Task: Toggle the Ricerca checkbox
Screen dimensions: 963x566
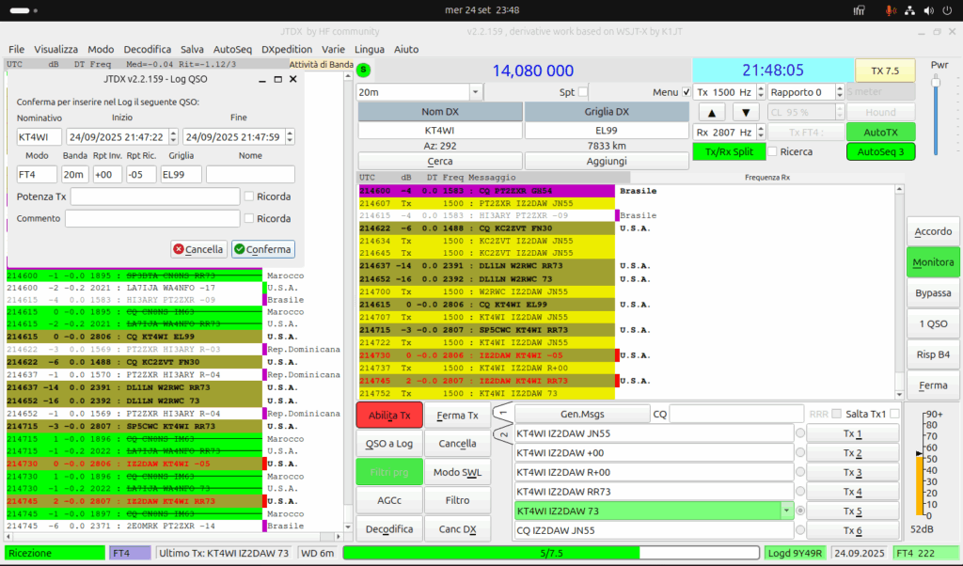Action: (x=773, y=151)
